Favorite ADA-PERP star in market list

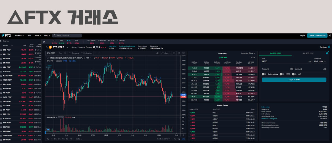[1, 67]
